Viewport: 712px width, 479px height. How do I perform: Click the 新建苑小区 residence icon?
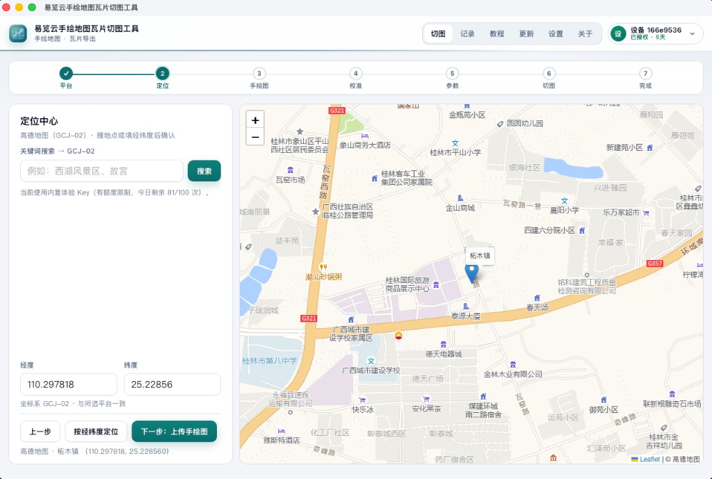[650, 147]
